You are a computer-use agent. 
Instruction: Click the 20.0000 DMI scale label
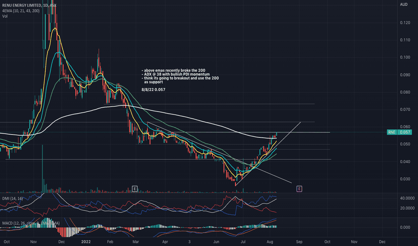pyautogui.click(x=407, y=208)
